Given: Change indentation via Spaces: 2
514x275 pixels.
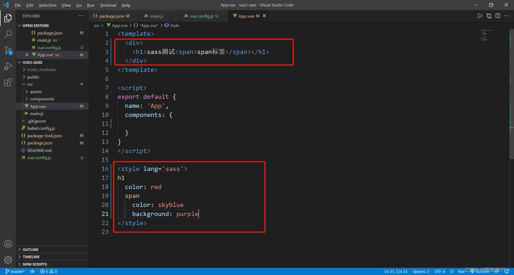Looking at the screenshot, I should (421, 271).
